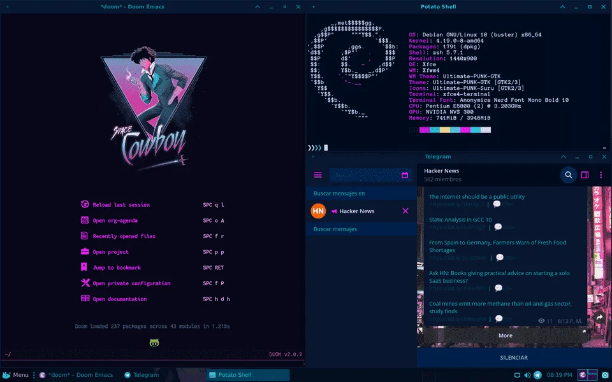The image size is (612, 382).
Task: Click the Recently opened files document icon
Action: (84, 236)
